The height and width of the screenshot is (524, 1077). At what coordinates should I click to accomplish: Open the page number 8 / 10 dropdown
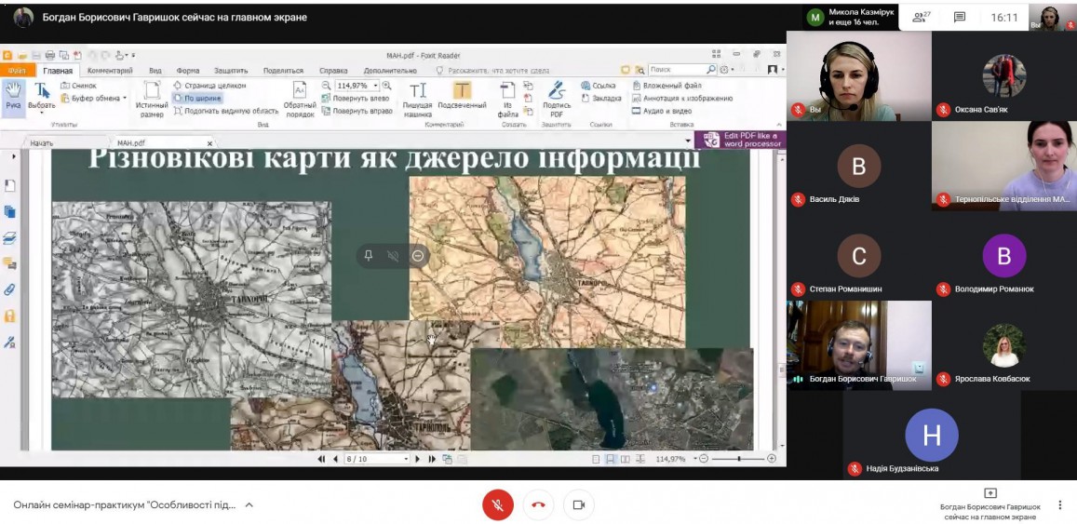point(405,459)
